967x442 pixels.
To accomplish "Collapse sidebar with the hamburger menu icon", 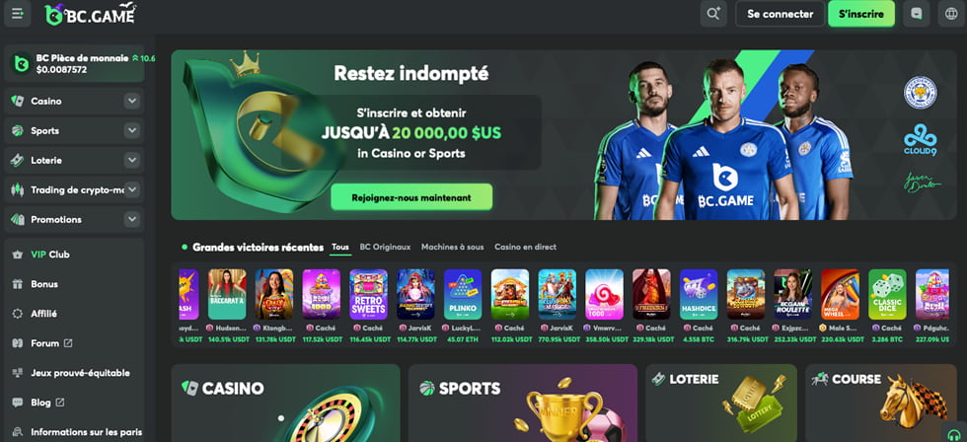I will pyautogui.click(x=18, y=14).
